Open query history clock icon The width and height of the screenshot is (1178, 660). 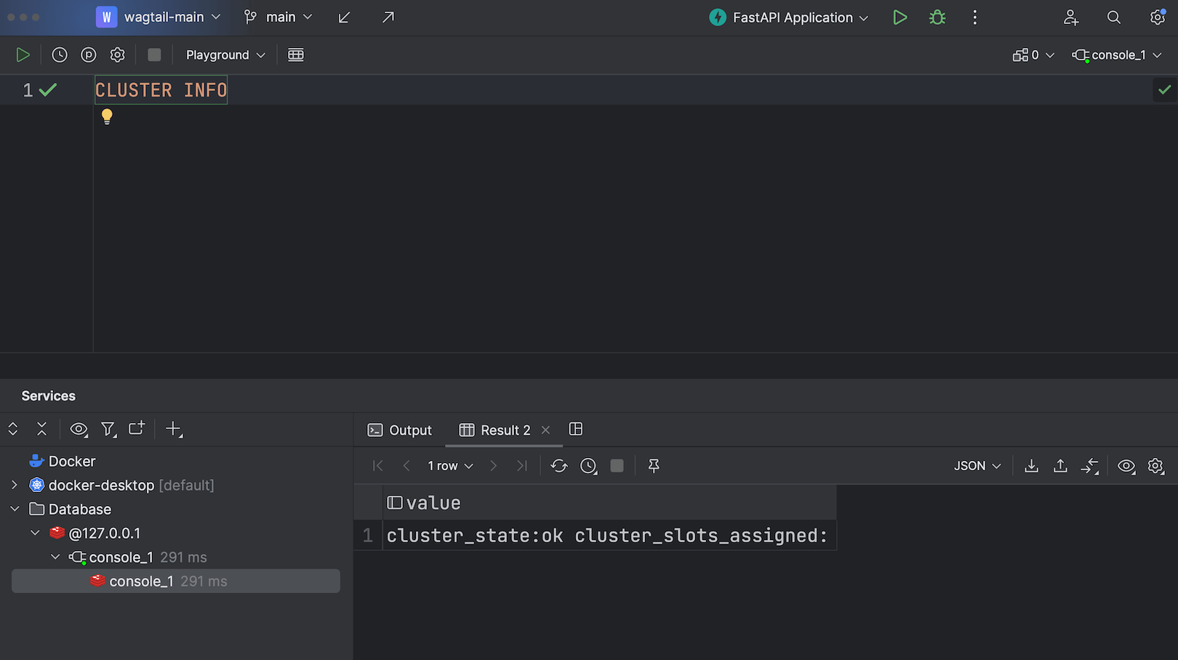[x=60, y=55]
